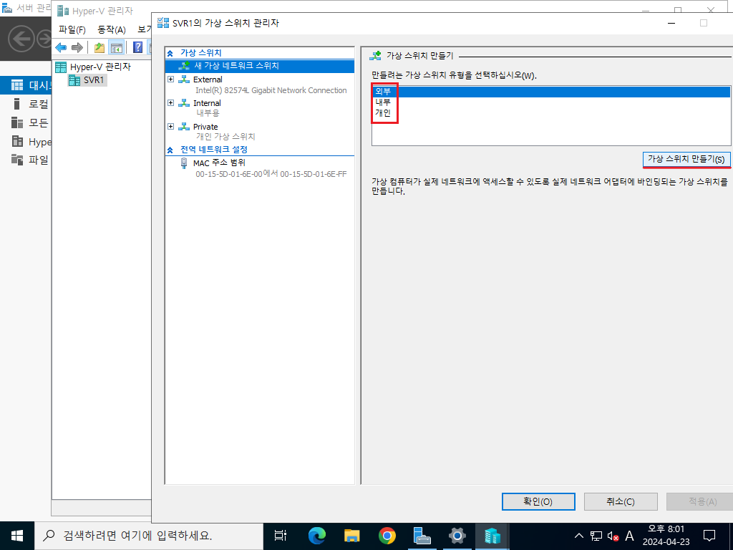Click Intel(R) 82574L Gigabit Network Connection text
This screenshot has height=550, width=733.
pos(271,90)
